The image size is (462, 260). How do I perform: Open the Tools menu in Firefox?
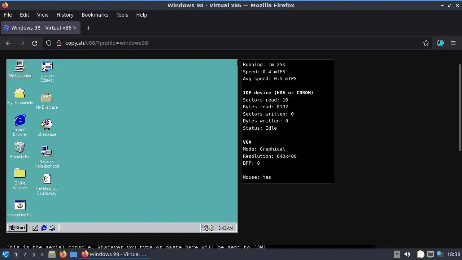(122, 15)
